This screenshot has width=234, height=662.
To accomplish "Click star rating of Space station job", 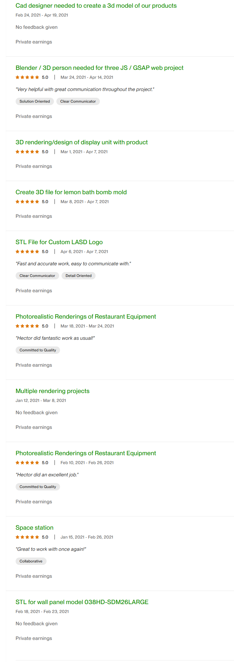I will pyautogui.click(x=27, y=537).
